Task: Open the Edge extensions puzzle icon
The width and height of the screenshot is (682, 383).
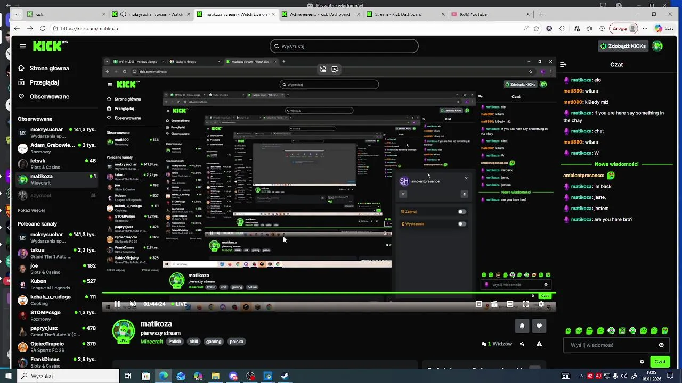Action: (562, 28)
